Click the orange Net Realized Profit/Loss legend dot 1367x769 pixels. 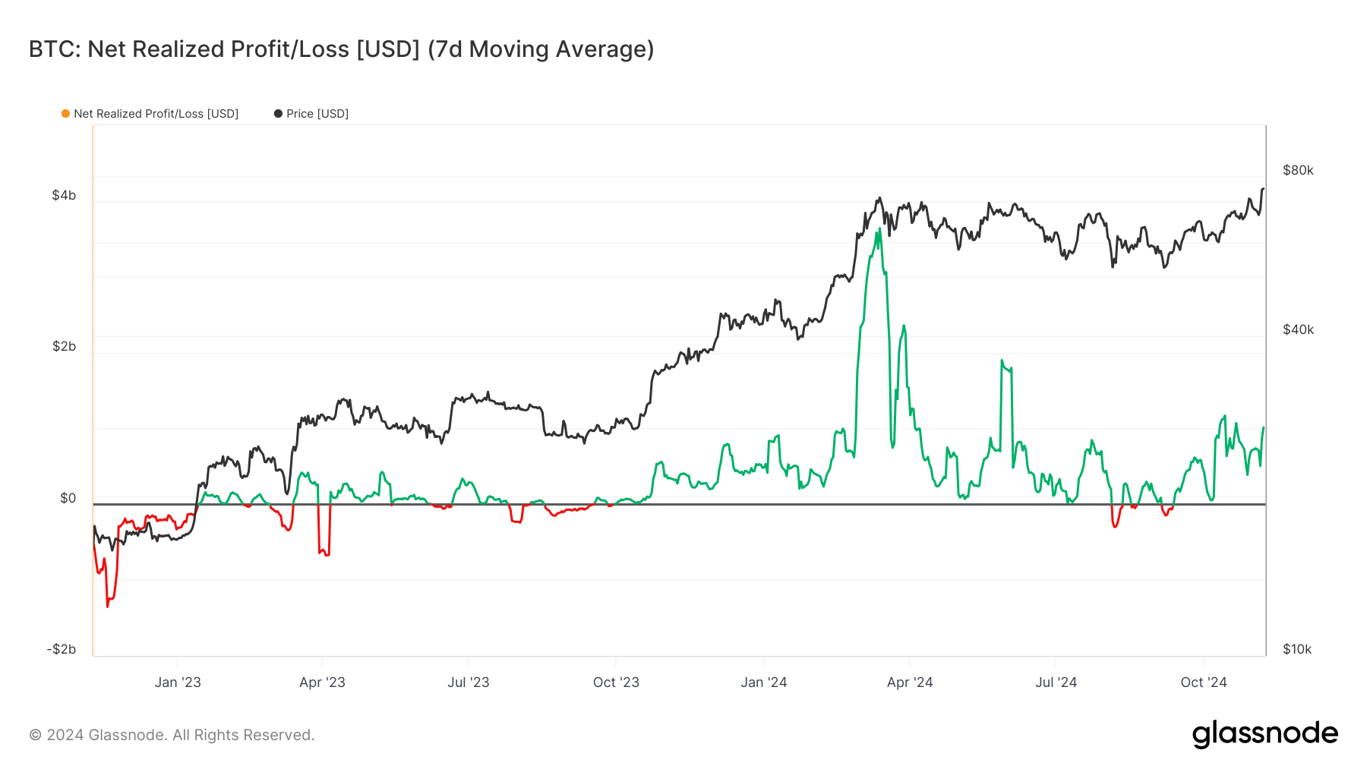click(65, 114)
